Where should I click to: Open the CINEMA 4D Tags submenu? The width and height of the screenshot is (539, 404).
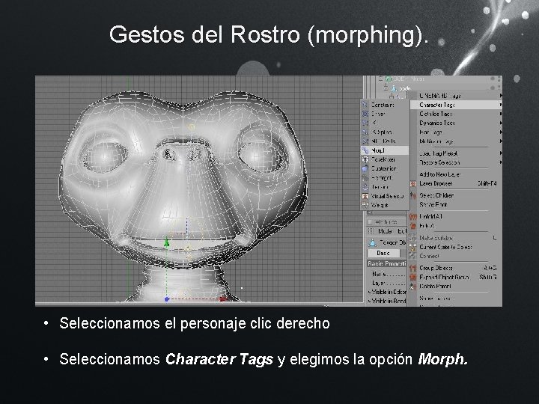click(x=456, y=96)
